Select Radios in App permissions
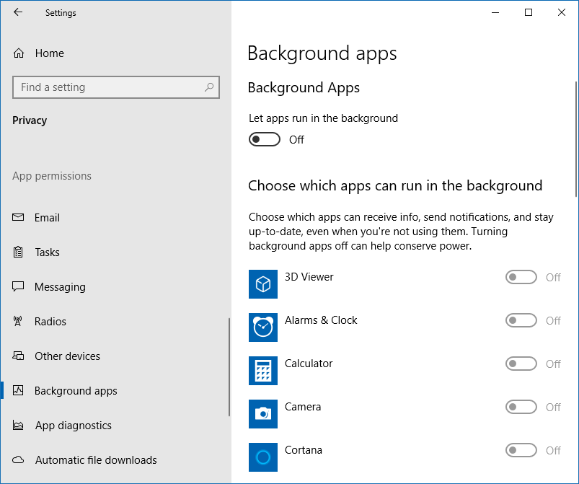Viewport: 579px width, 484px height. coord(50,322)
